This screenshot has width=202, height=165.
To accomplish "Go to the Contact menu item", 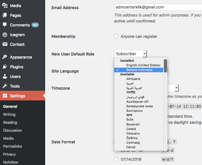I will click(x=17, y=44).
